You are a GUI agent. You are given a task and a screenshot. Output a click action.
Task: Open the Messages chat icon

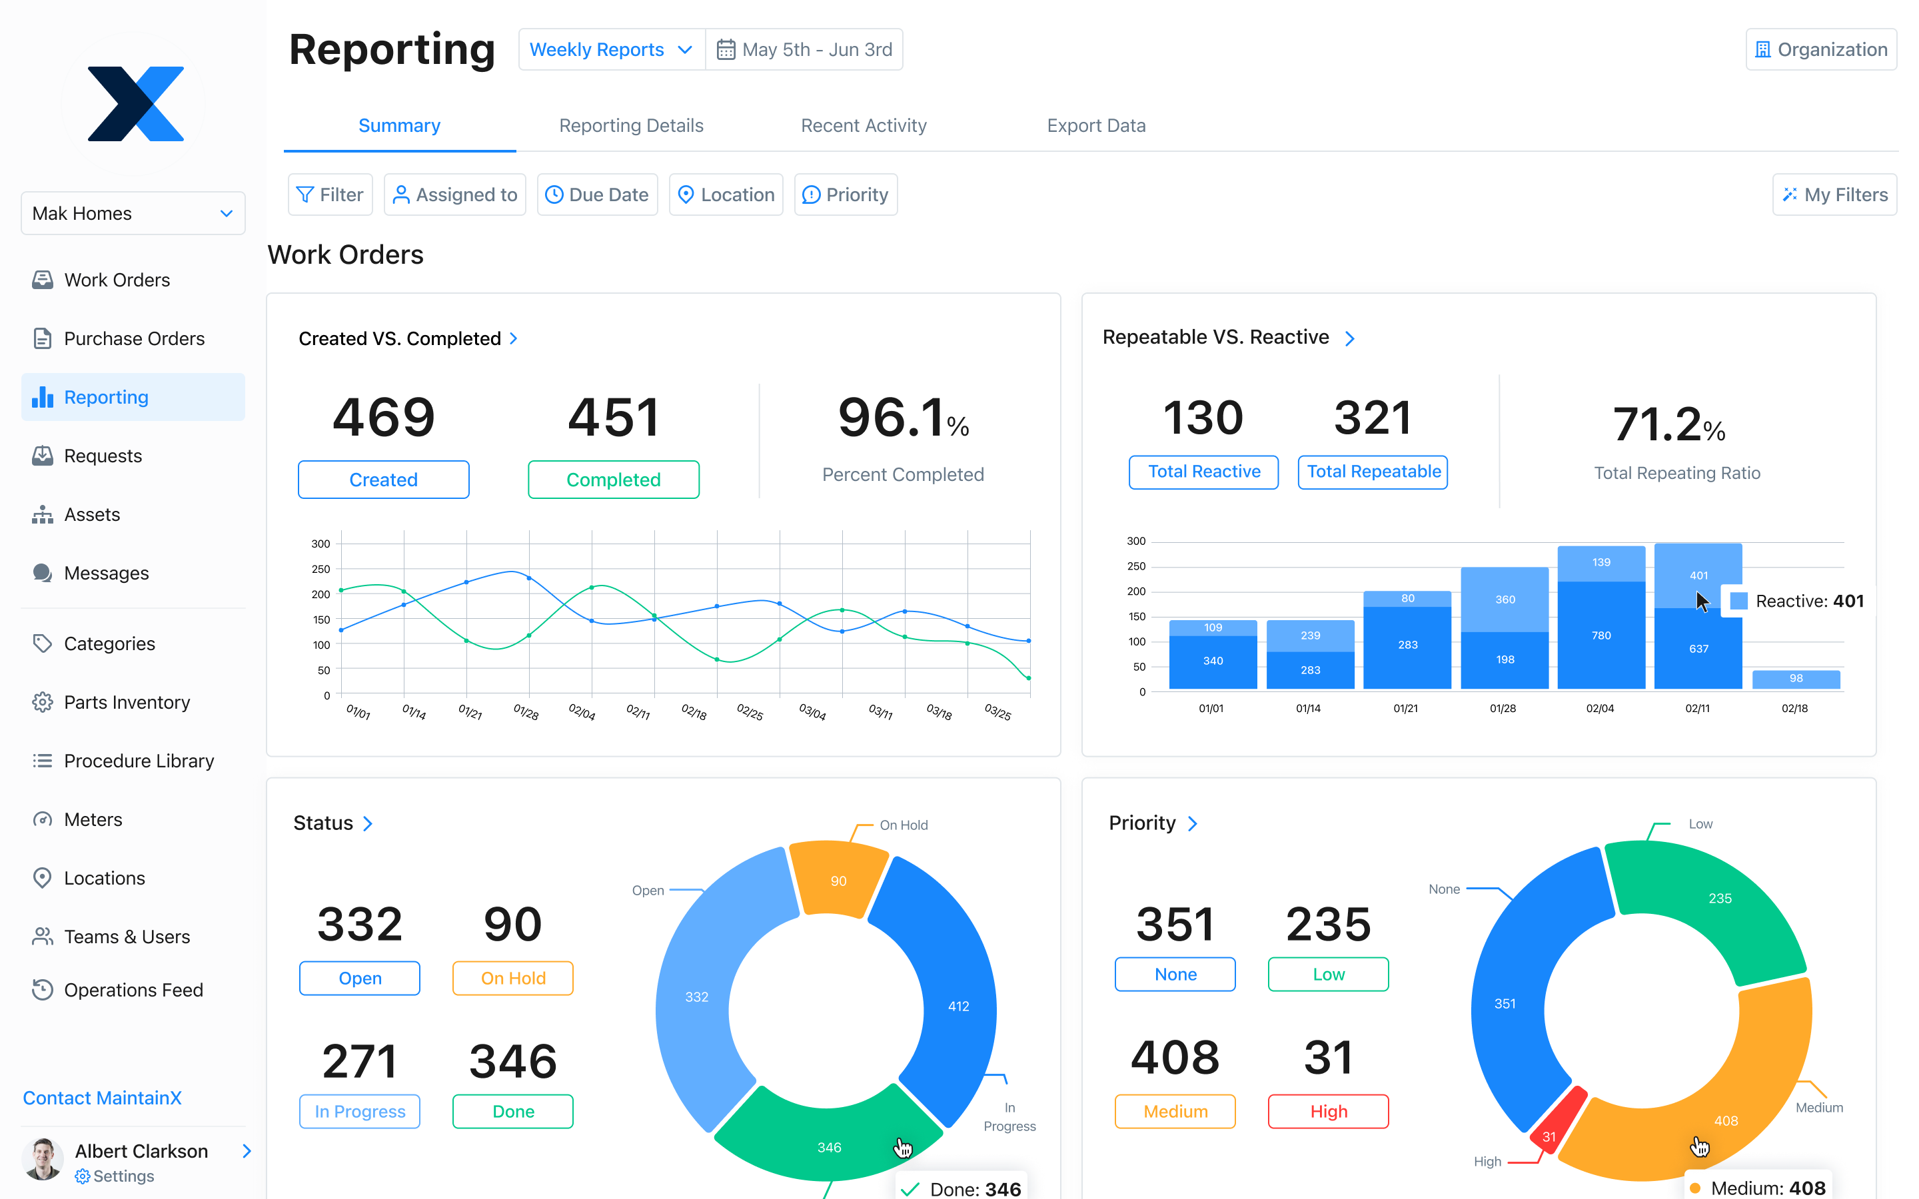coord(43,573)
